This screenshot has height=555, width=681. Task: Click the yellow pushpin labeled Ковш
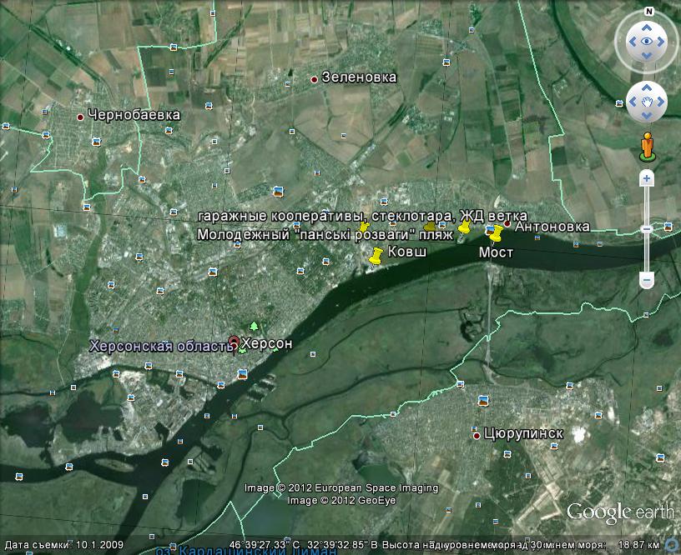tap(376, 255)
